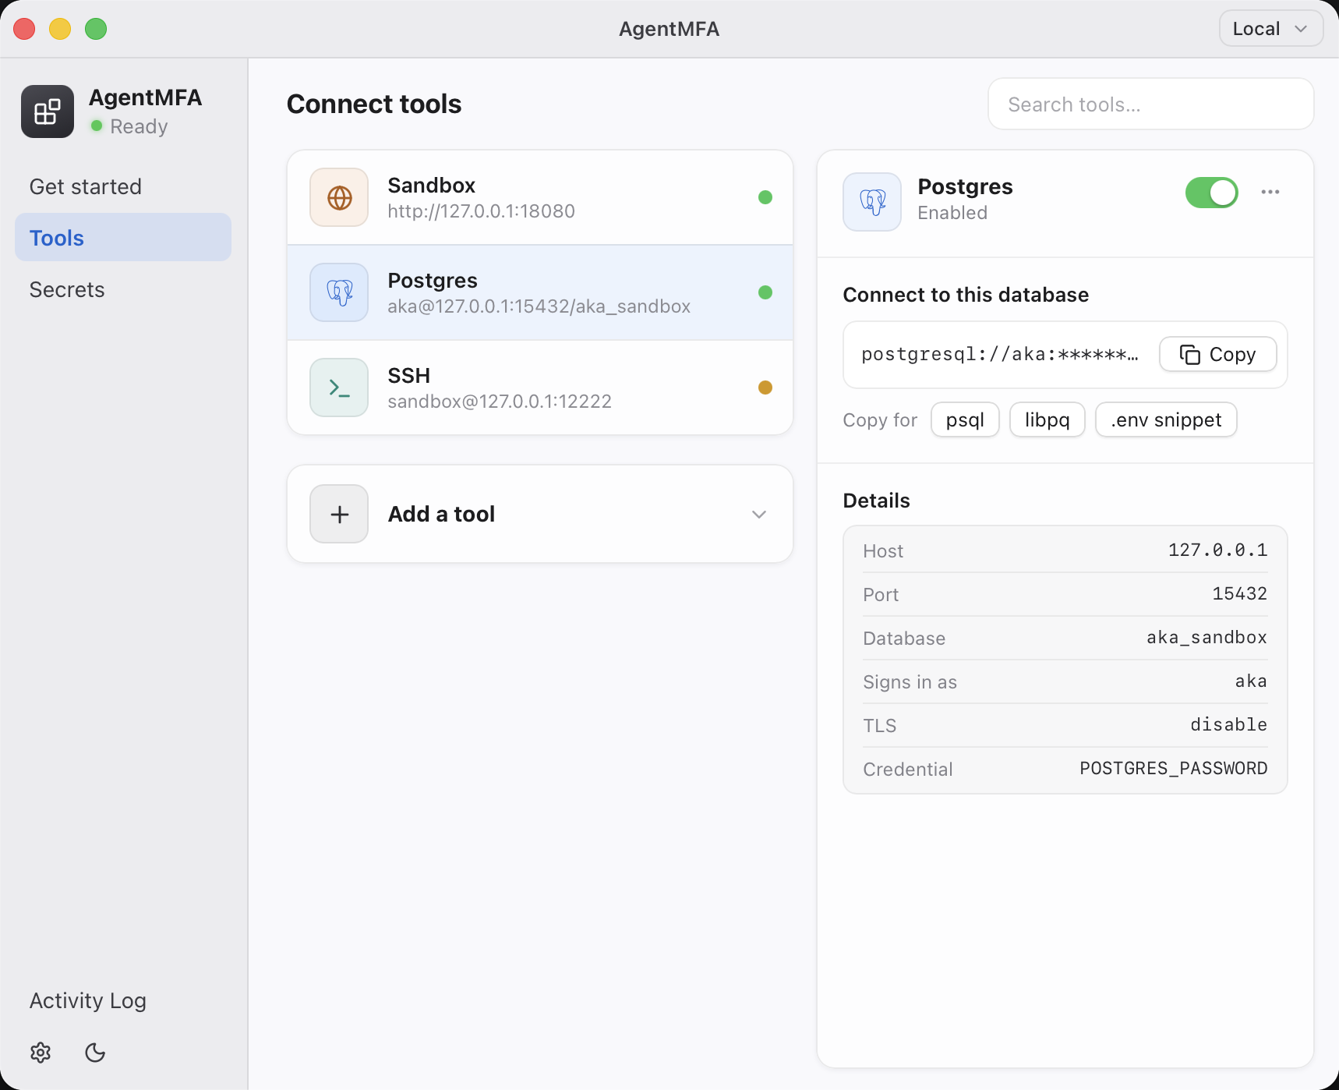Disable the Postgres enabled toggle
Screen dimensions: 1339x1090
tap(1212, 193)
